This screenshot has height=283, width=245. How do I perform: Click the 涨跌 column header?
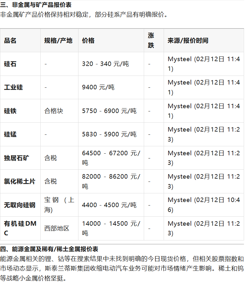click(151, 40)
